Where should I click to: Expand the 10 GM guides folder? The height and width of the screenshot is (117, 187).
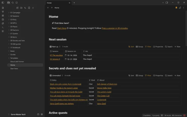coord(16,44)
